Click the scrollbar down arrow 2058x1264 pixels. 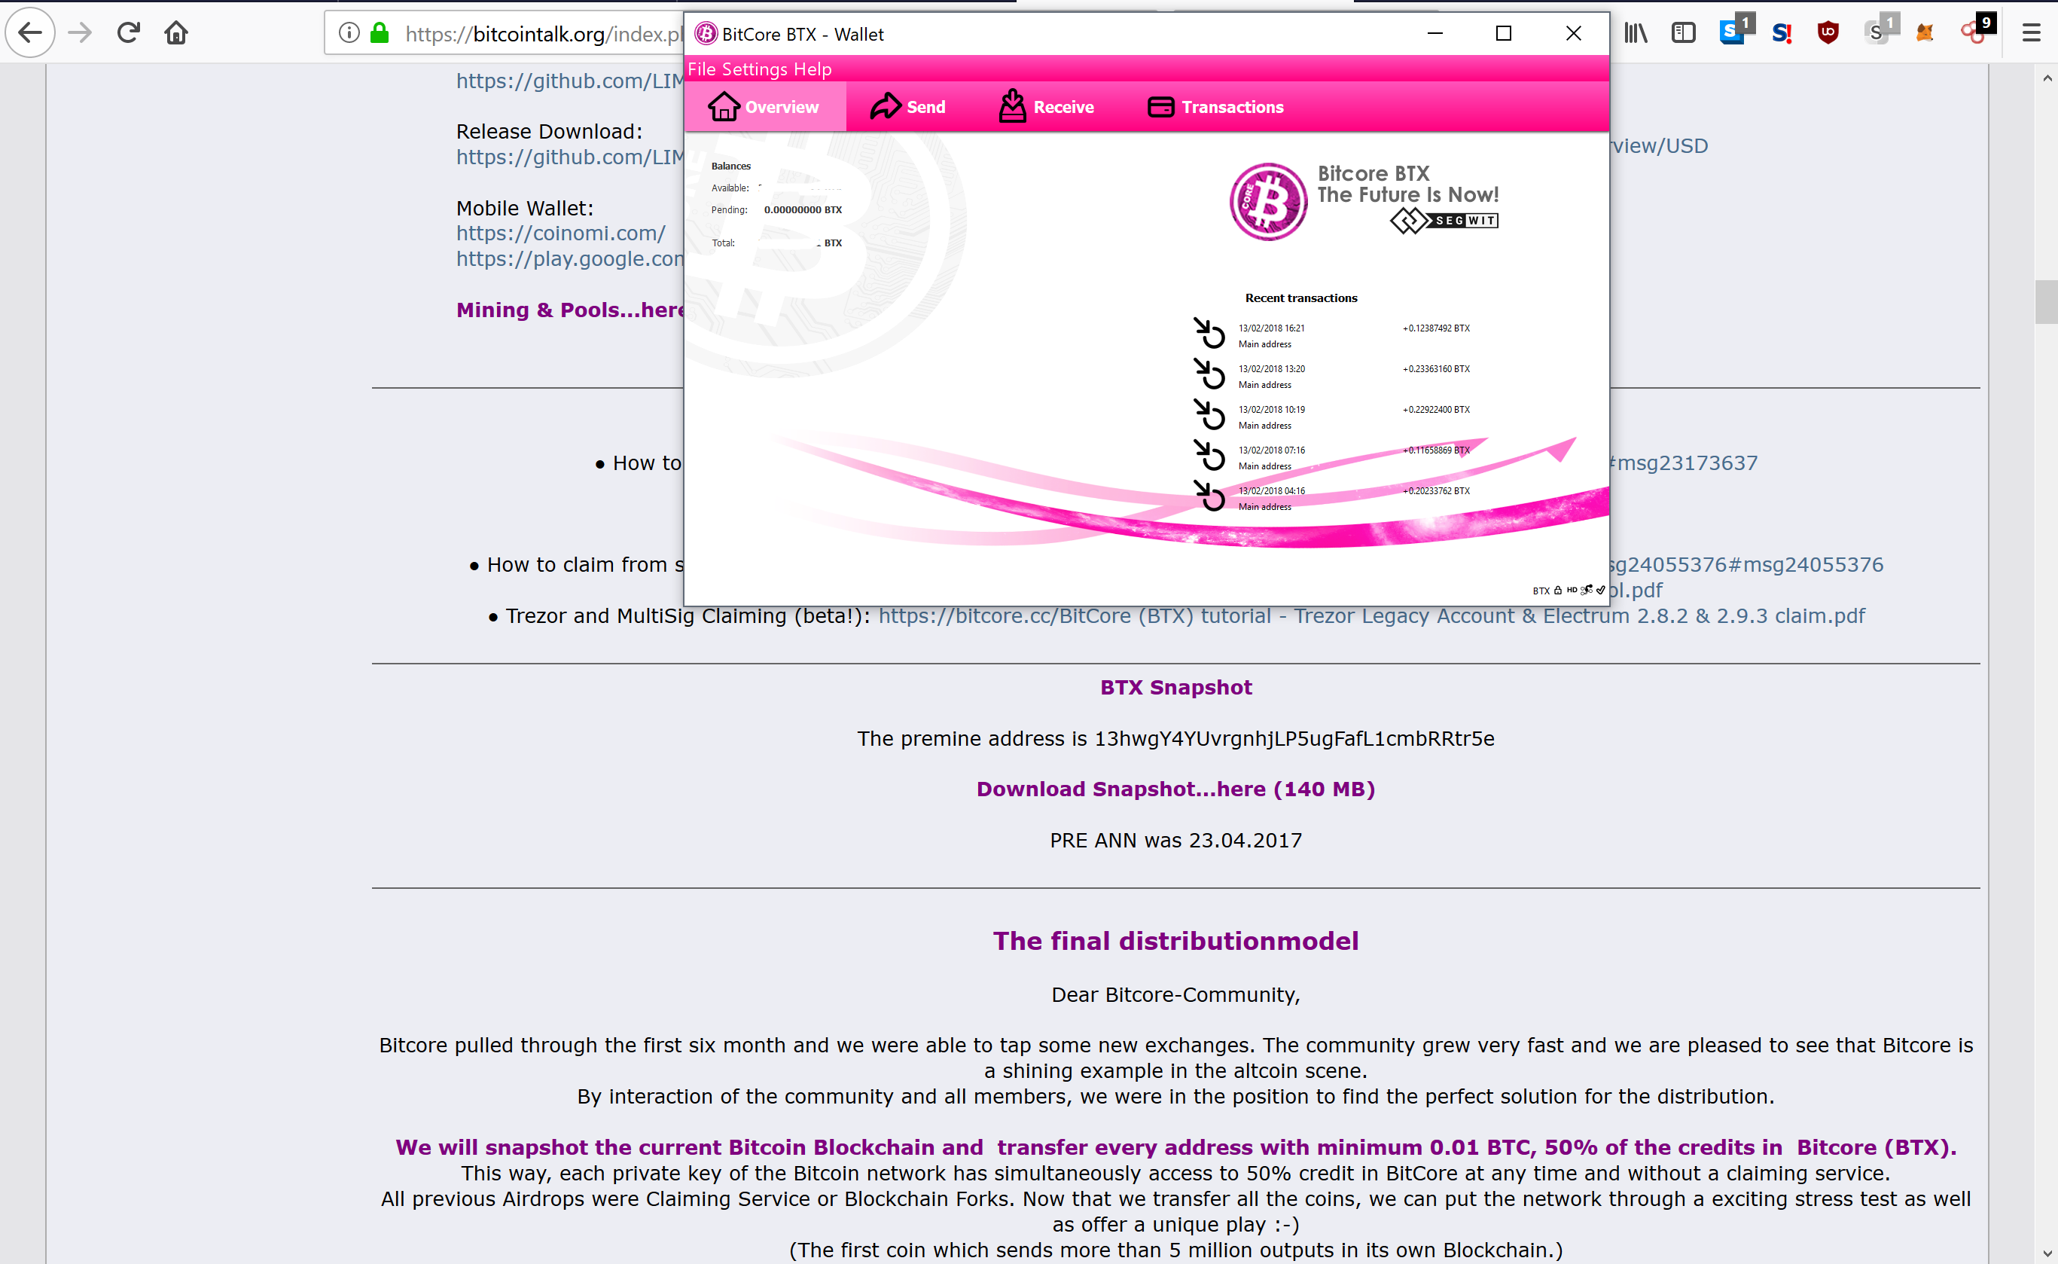(2047, 1254)
